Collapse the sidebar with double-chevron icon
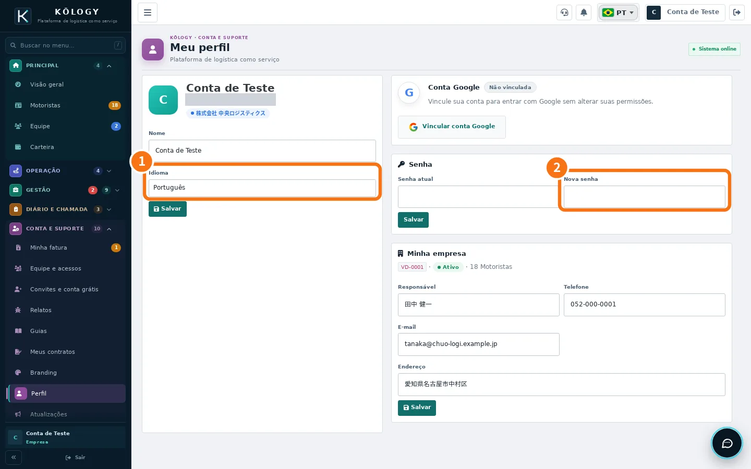This screenshot has width=751, height=469. click(x=14, y=458)
